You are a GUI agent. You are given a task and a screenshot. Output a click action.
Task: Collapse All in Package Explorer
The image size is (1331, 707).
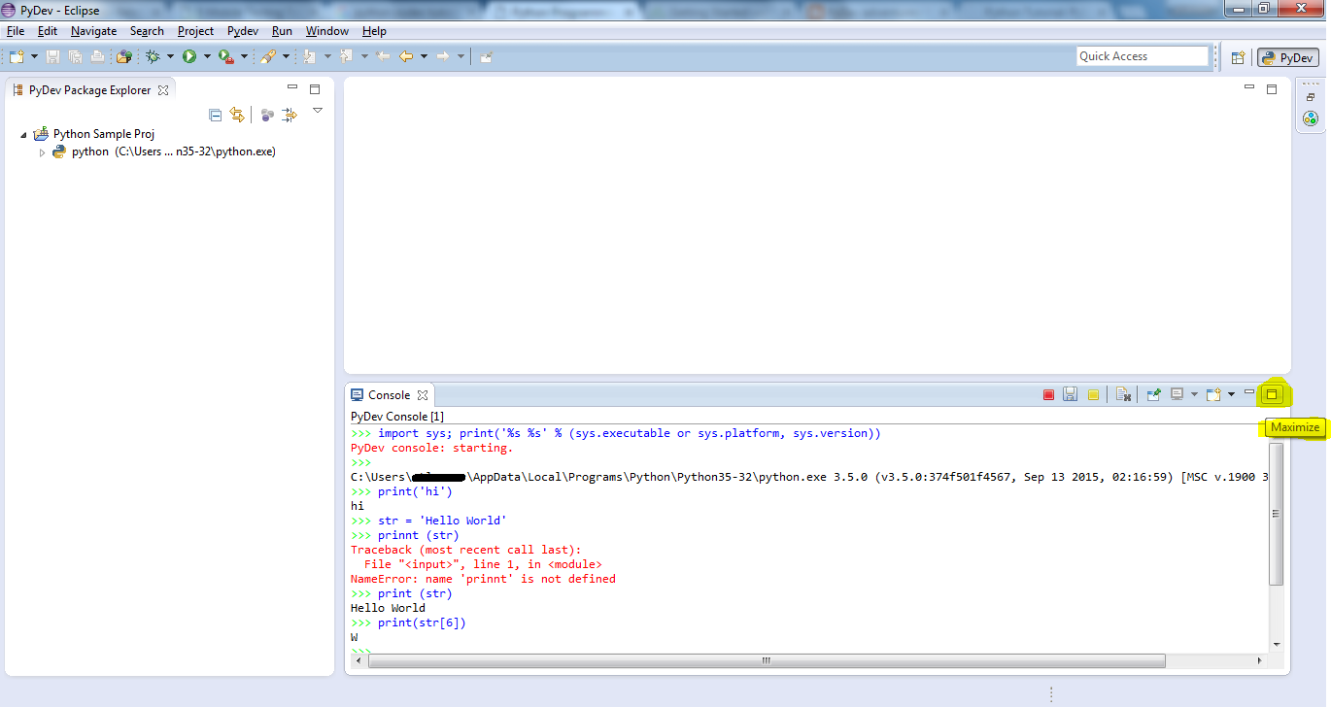click(216, 116)
